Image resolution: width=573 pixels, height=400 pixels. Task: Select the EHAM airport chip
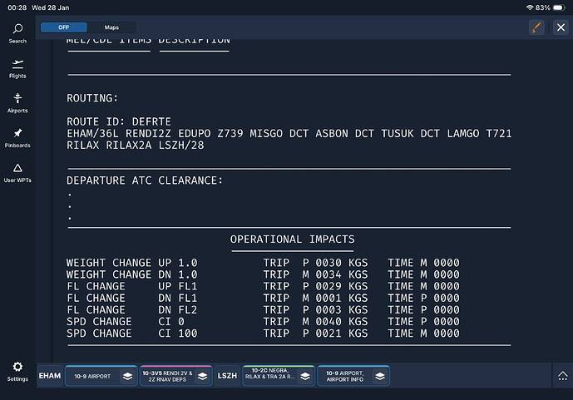click(50, 376)
